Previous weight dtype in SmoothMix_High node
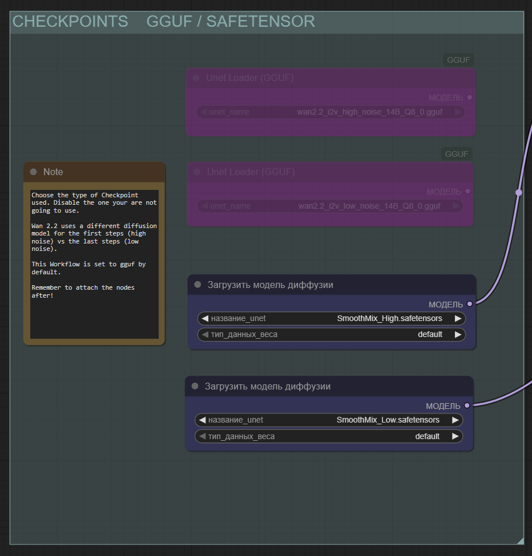This screenshot has height=556, width=532. (x=205, y=334)
